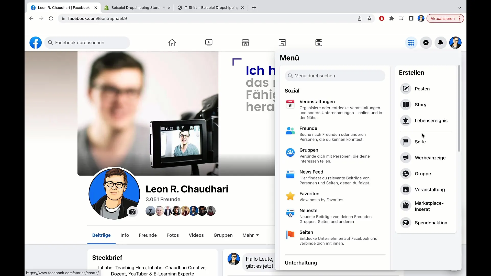Open the account profile avatar top right
The image size is (491, 276).
(x=455, y=43)
